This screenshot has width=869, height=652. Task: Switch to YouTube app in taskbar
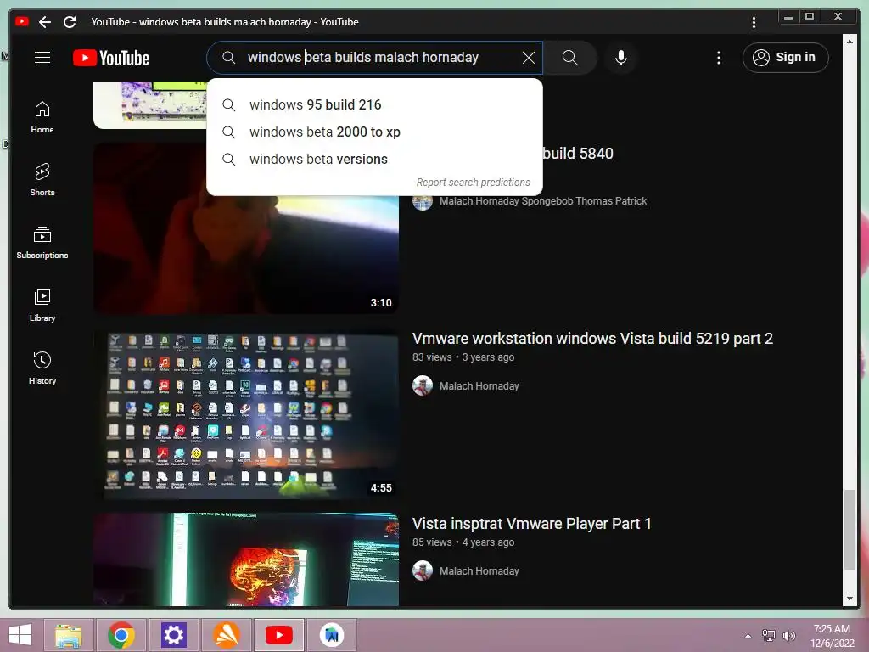click(x=278, y=635)
